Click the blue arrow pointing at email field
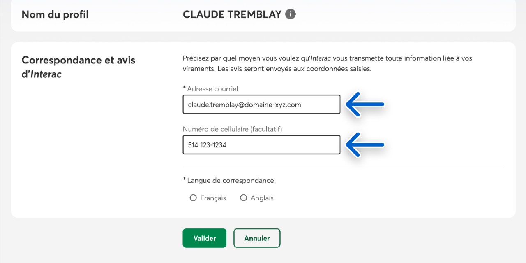The height and width of the screenshot is (263, 526). click(x=365, y=105)
